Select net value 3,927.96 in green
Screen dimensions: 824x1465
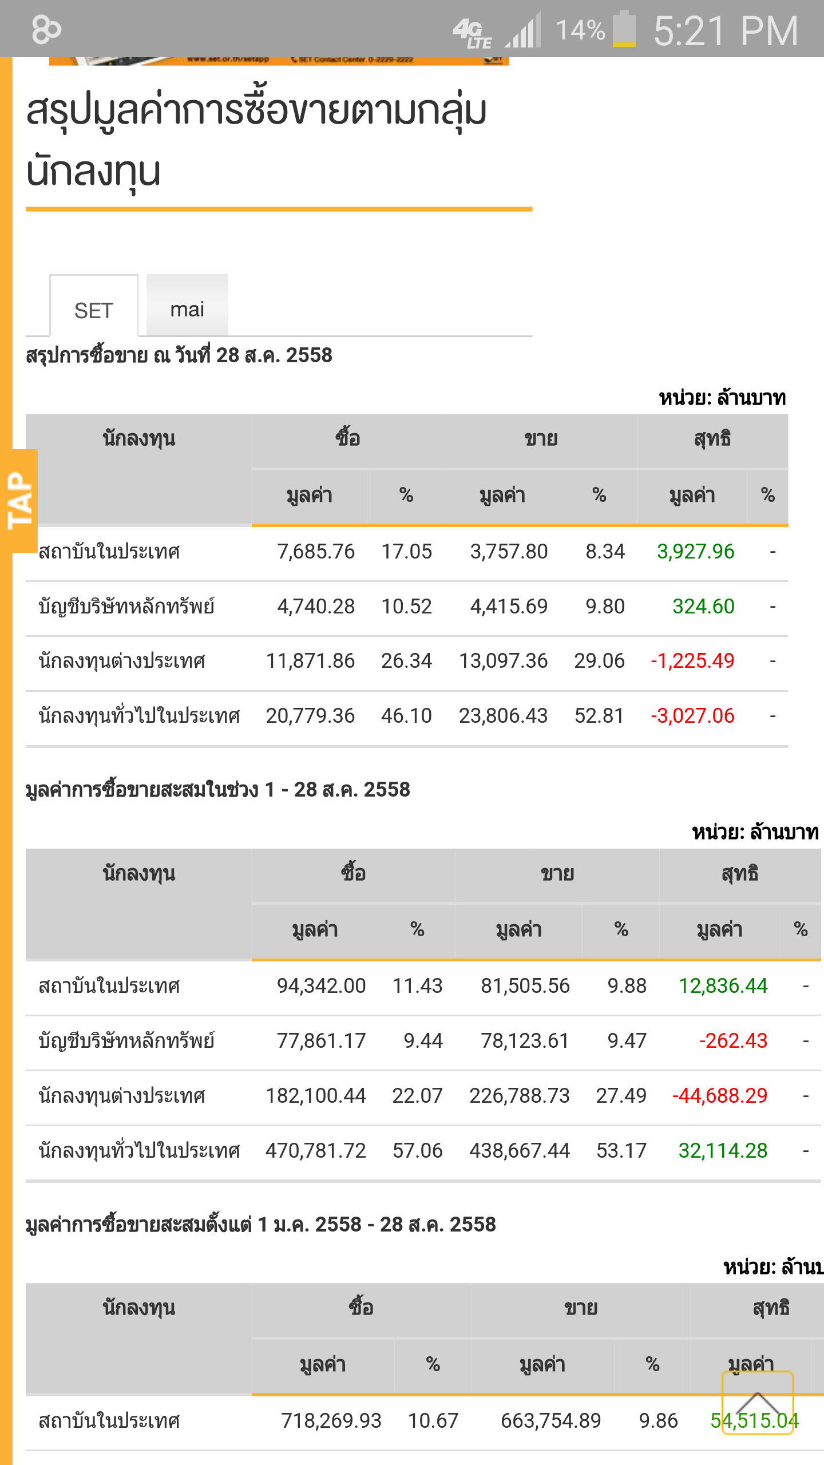click(x=695, y=552)
